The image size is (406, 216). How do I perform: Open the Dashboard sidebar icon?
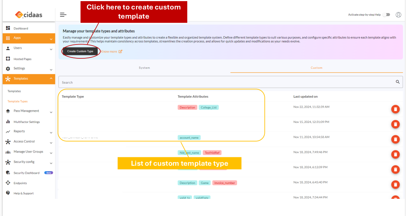click(x=8, y=28)
